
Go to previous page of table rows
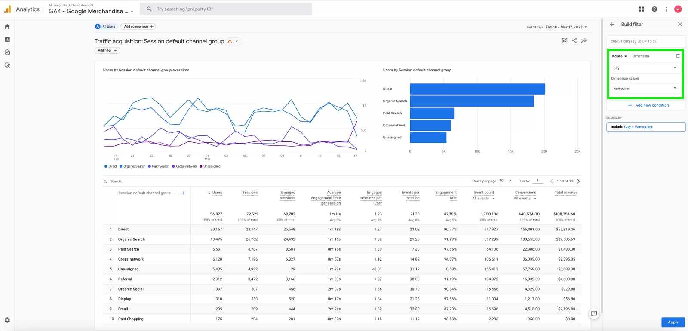point(551,181)
